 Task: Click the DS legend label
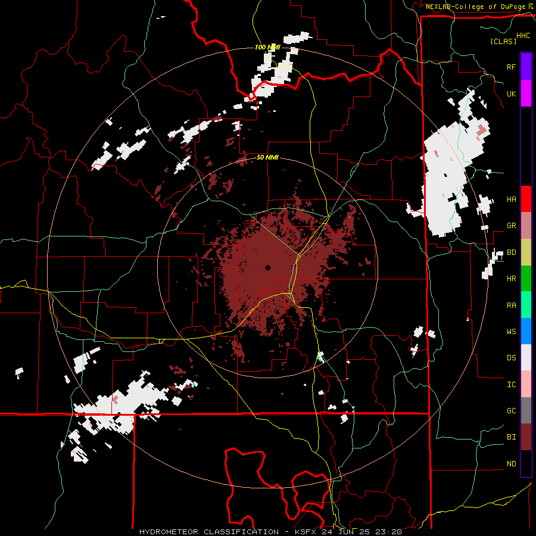pos(511,357)
